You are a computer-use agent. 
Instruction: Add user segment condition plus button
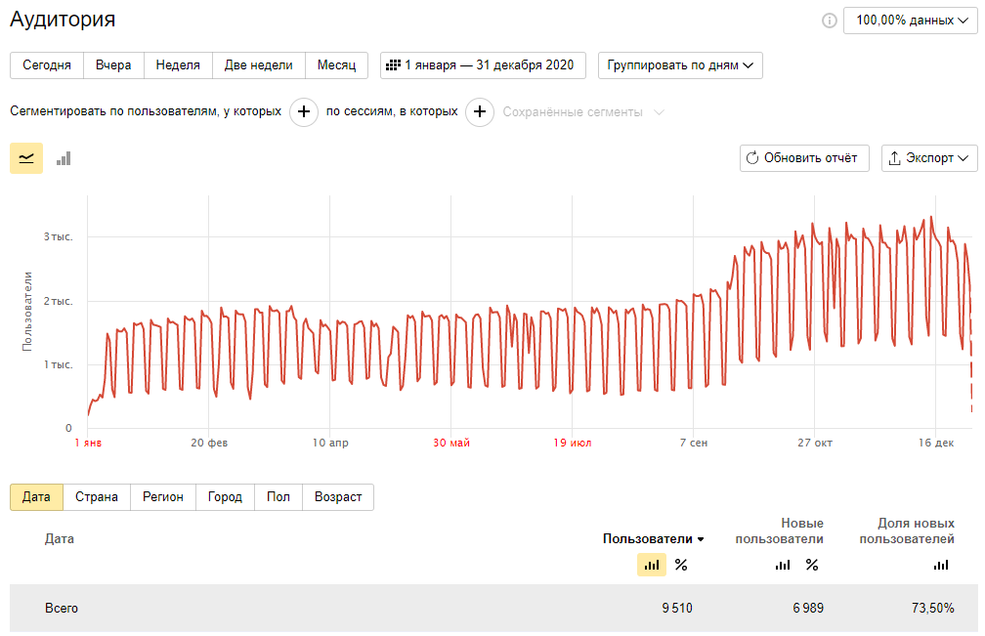point(304,112)
